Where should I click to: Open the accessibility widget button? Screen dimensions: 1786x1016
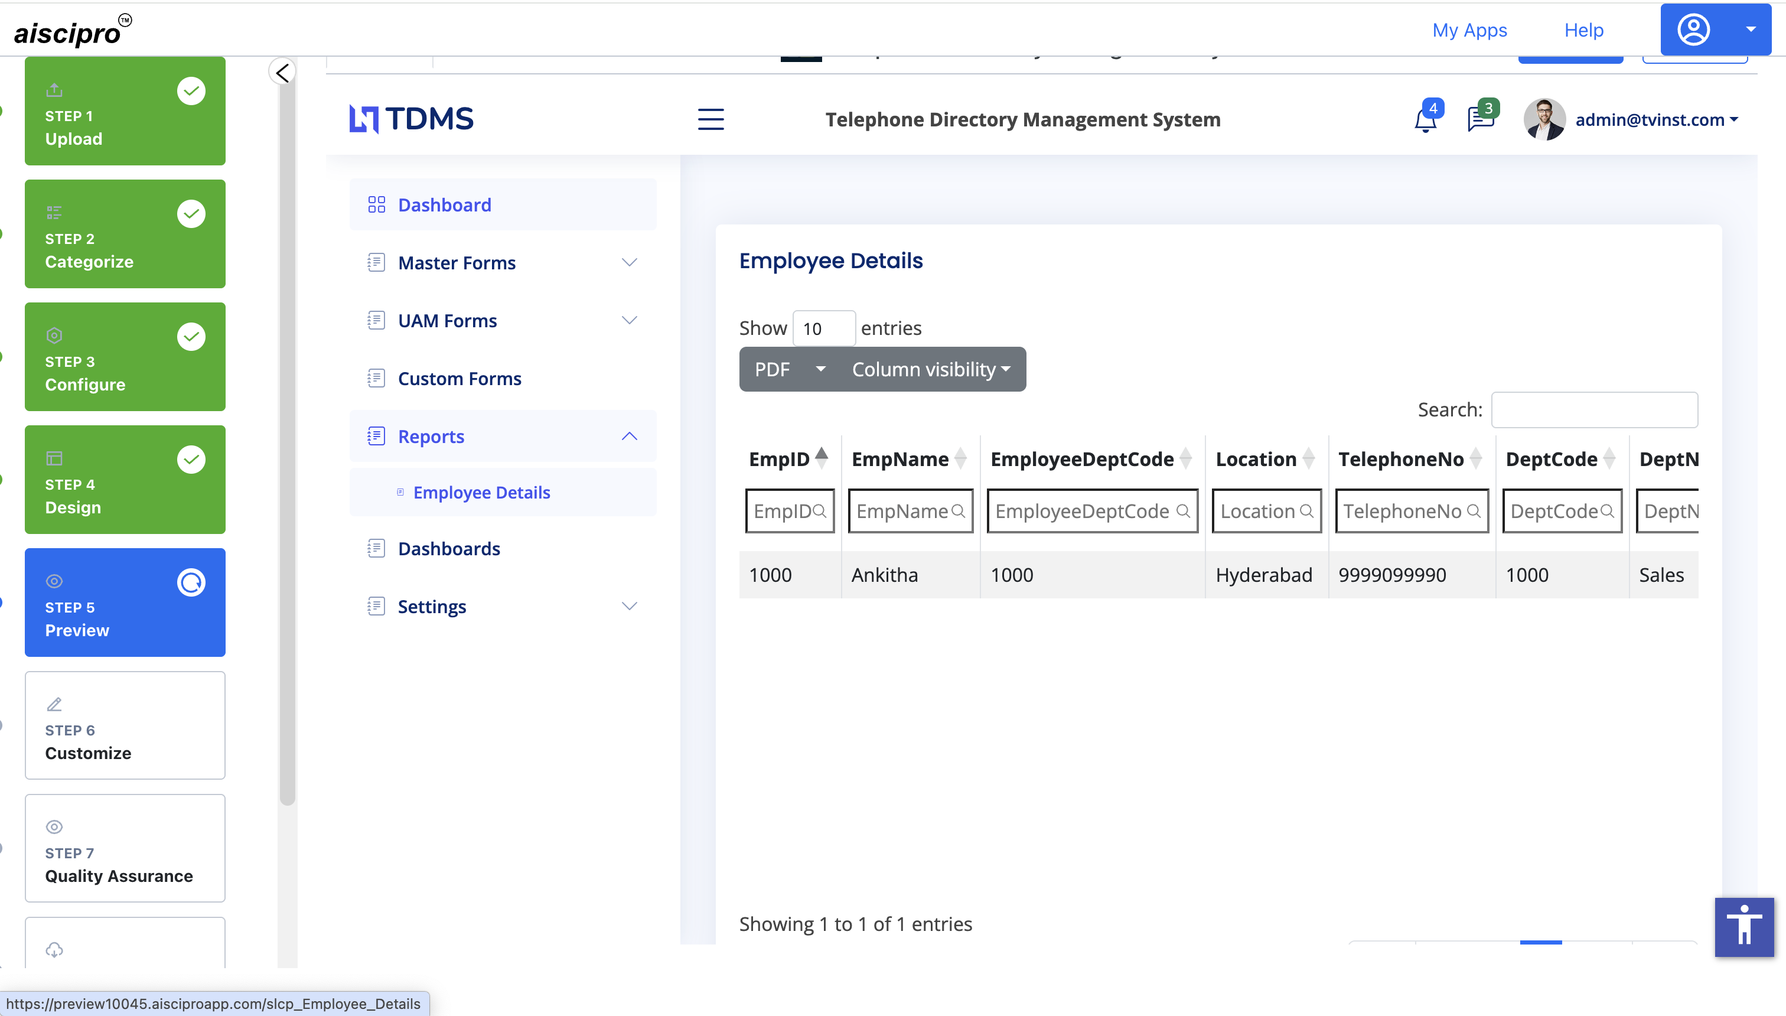tap(1743, 926)
